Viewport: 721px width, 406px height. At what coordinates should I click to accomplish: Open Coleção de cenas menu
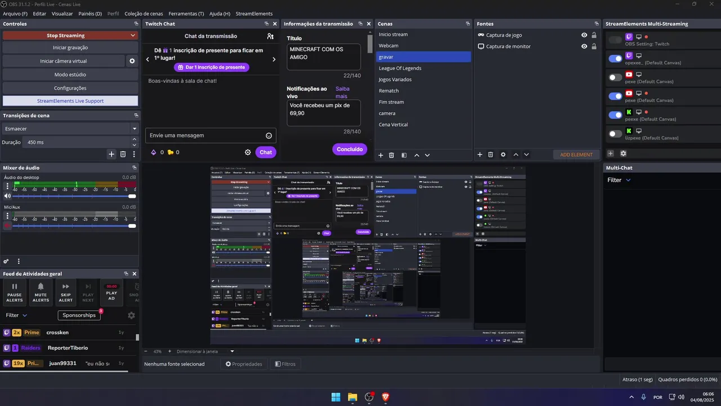(144, 14)
